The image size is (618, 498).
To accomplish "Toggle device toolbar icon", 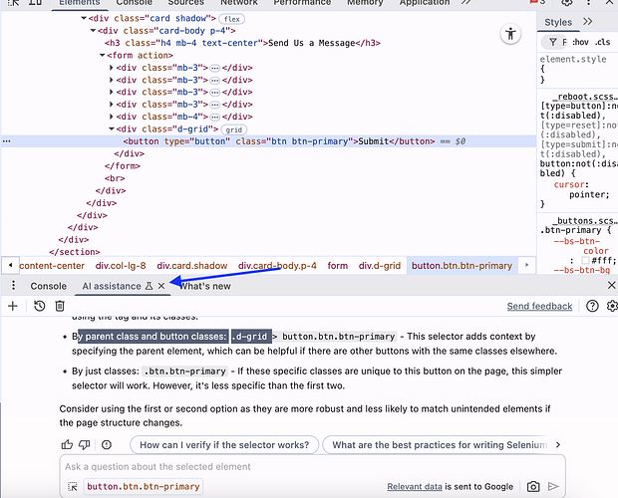I will point(35,2).
